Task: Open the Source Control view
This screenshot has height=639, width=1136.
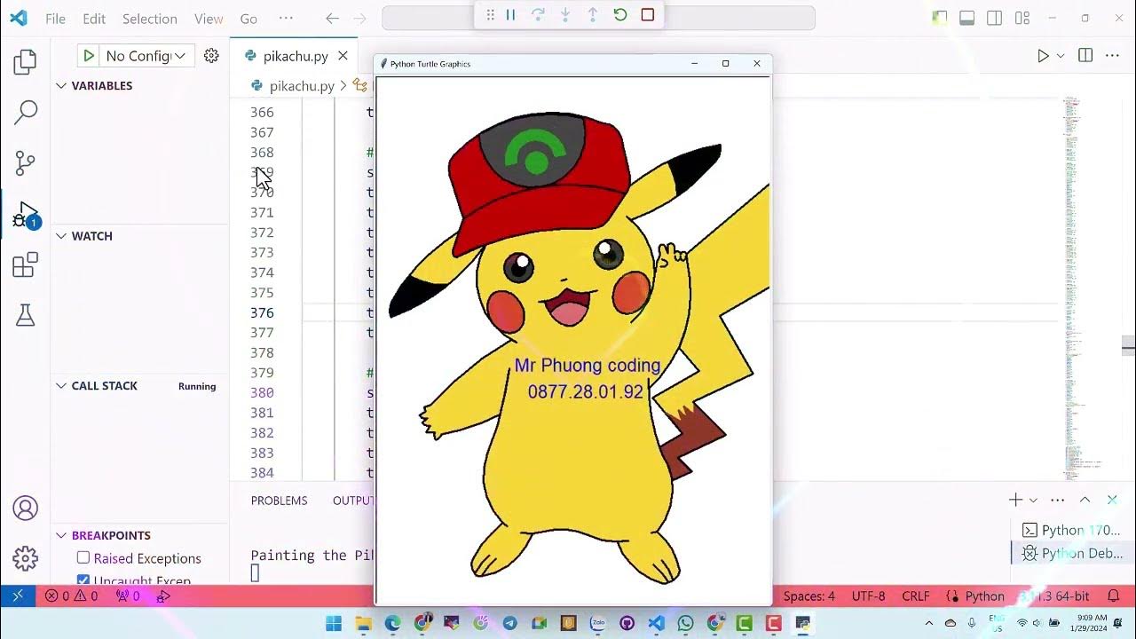Action: pyautogui.click(x=25, y=162)
